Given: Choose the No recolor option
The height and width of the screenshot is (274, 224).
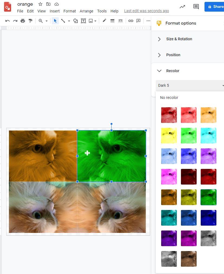Looking at the screenshot, I should pos(169,98).
